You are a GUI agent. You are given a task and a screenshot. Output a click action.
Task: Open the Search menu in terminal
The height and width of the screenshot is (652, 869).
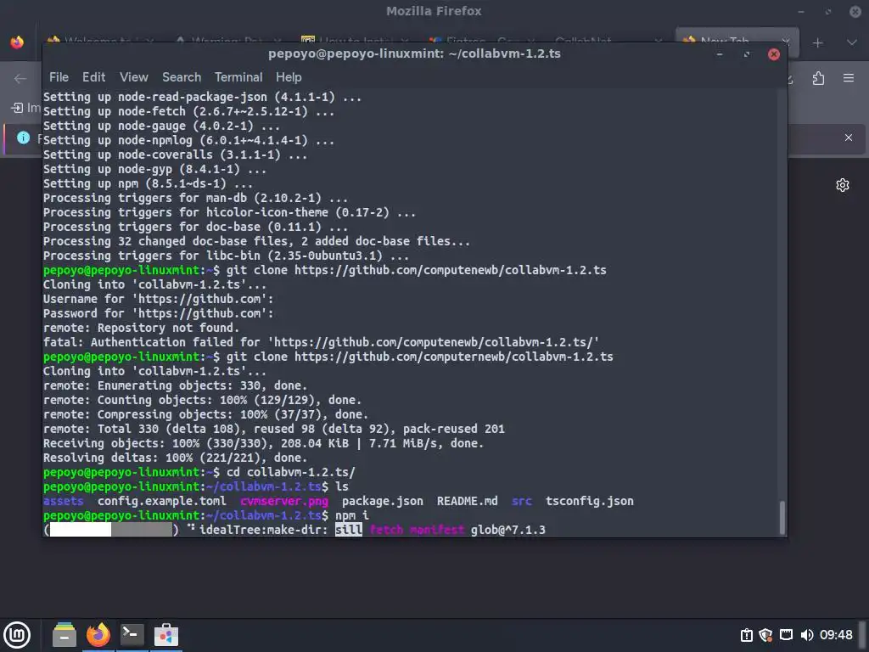[x=182, y=77]
